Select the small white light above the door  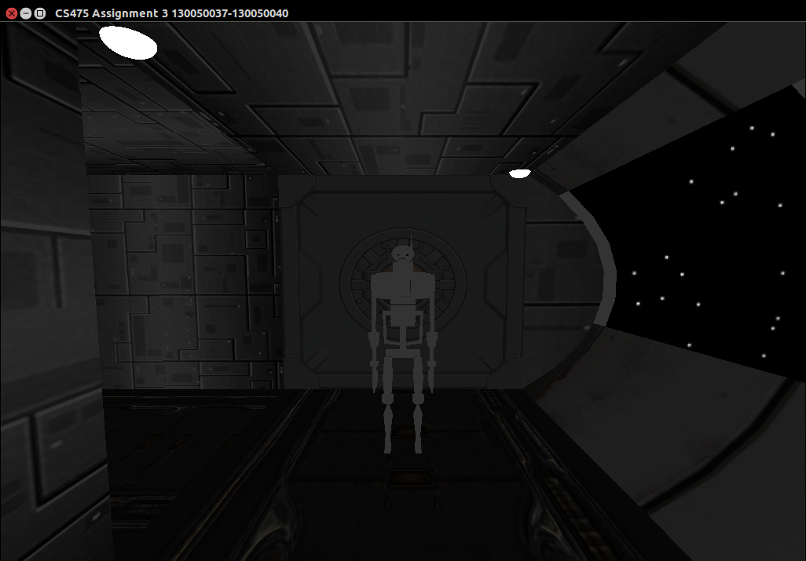519,173
